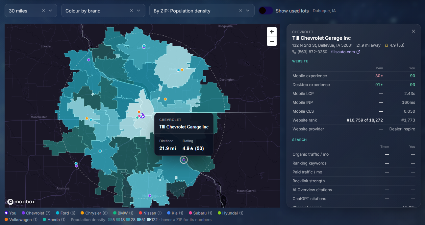This screenshot has height=225, width=425.
Task: Click the Ford (6) legend entry
Action: pos(65,213)
